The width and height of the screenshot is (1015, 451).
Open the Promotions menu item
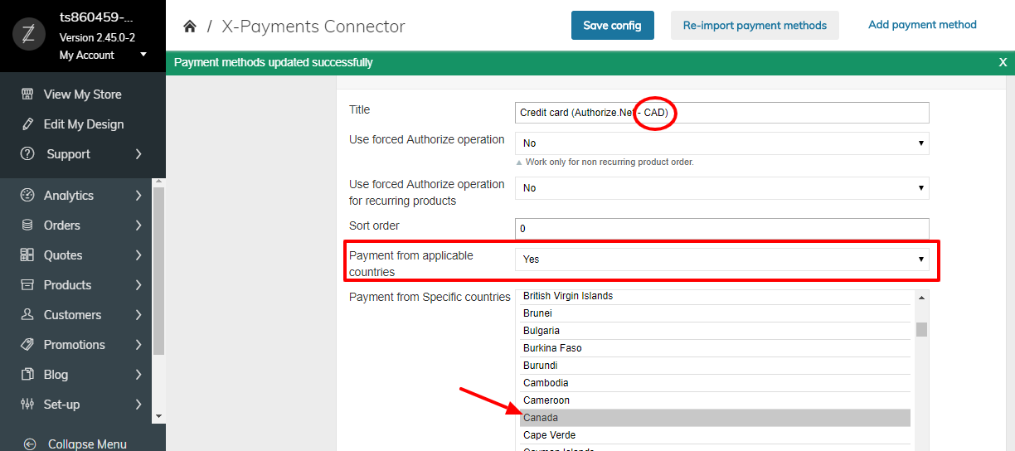point(76,345)
